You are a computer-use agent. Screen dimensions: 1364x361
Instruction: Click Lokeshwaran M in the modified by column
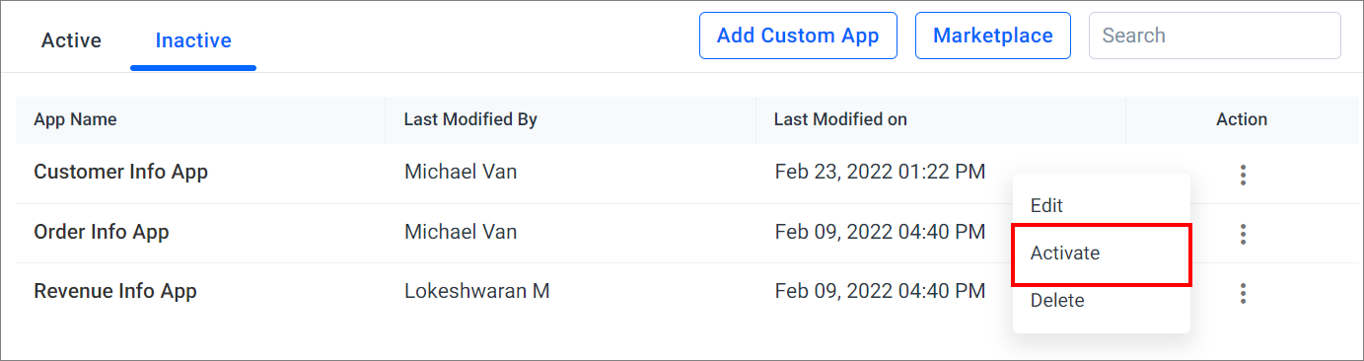(477, 291)
